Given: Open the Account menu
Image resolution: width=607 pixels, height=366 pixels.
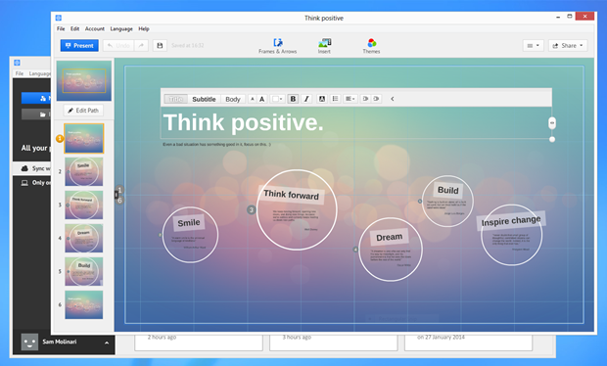Looking at the screenshot, I should pos(94,29).
